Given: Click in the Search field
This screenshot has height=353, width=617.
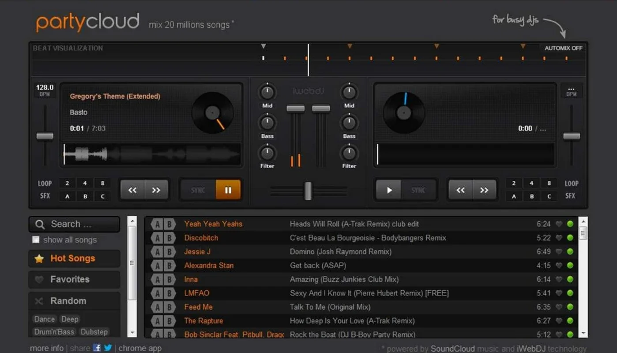Looking at the screenshot, I should [x=74, y=224].
